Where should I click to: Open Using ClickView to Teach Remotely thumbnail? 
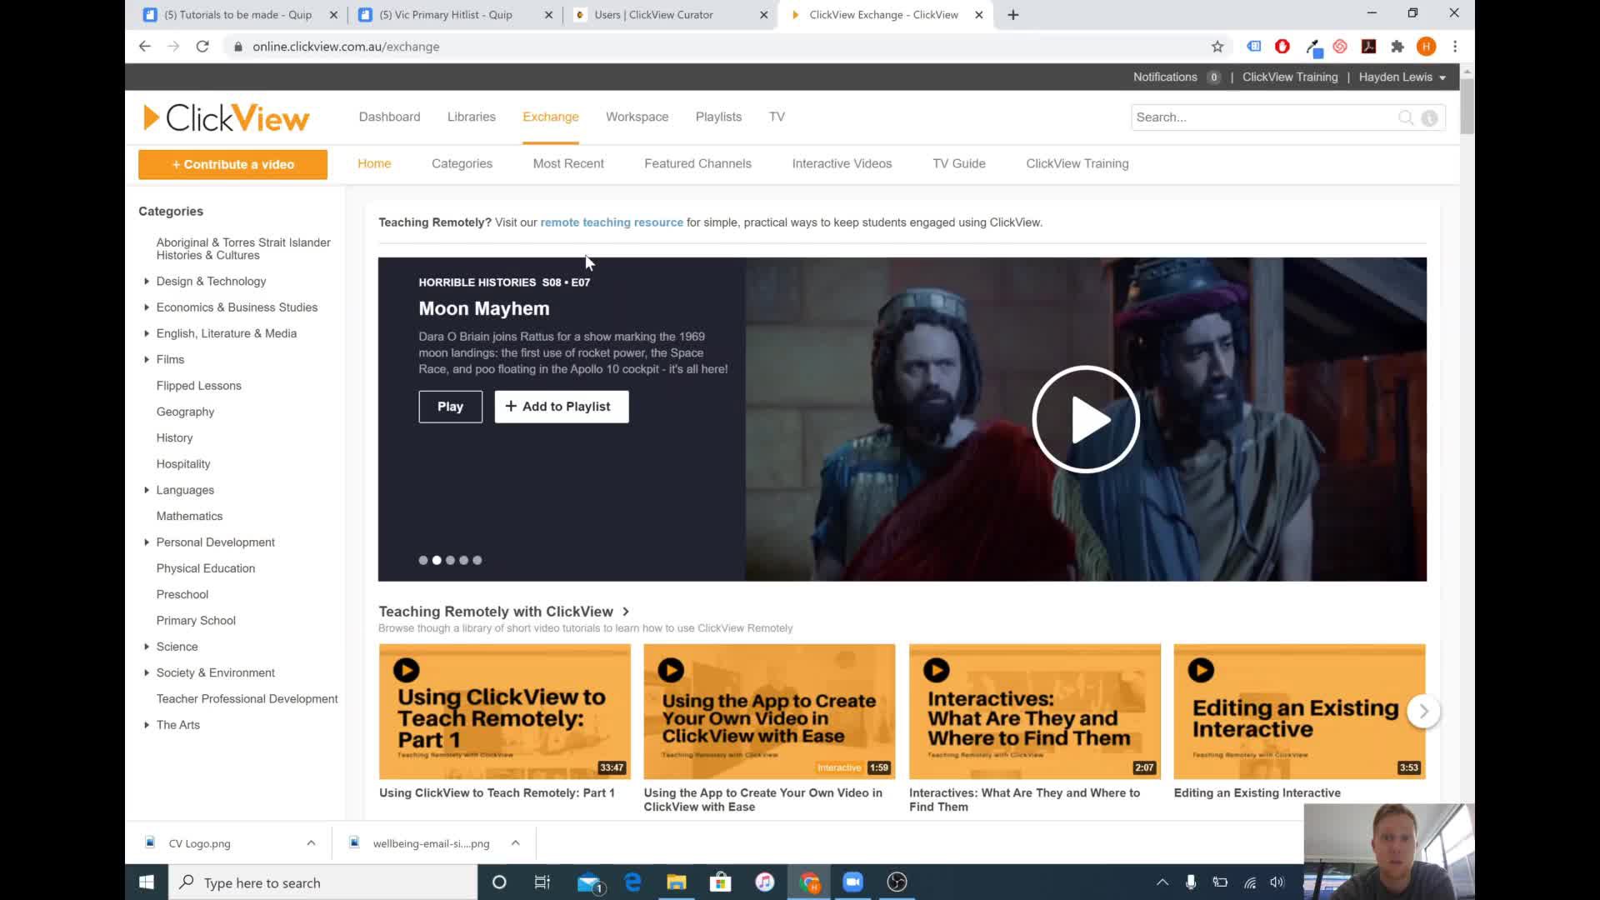[504, 711]
